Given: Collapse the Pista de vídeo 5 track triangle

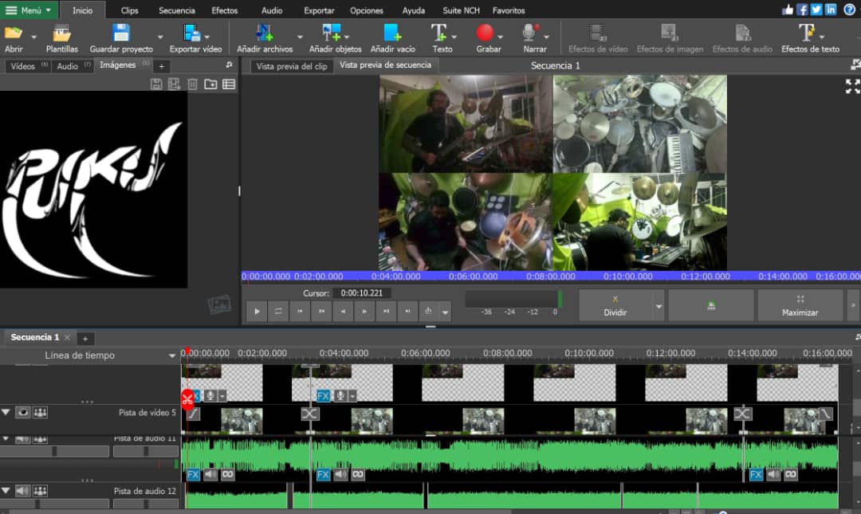Looking at the screenshot, I should [x=6, y=413].
